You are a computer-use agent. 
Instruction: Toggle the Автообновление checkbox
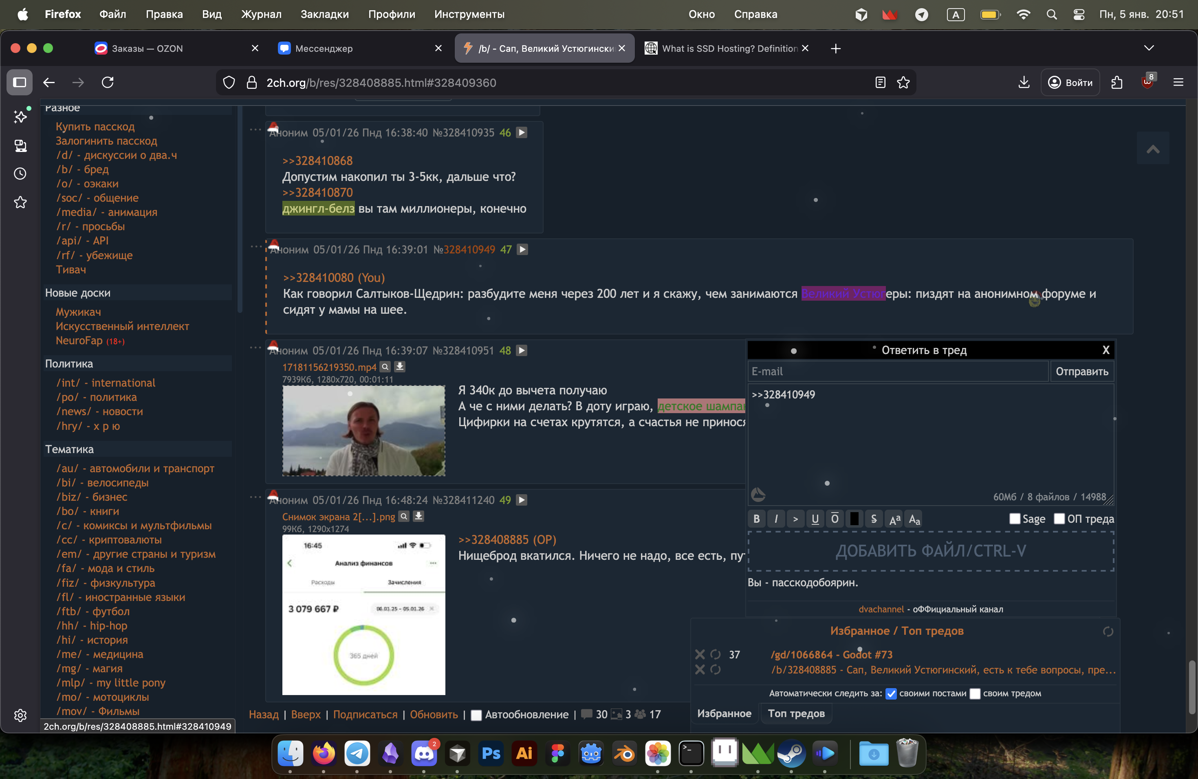(x=476, y=715)
